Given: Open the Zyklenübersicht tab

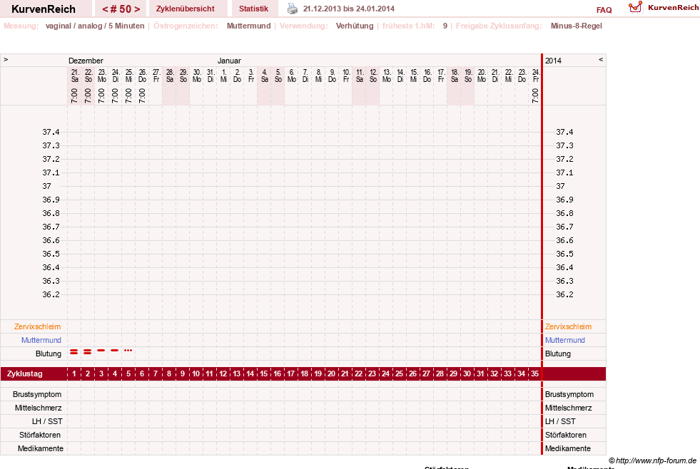Looking at the screenshot, I should 186,9.
